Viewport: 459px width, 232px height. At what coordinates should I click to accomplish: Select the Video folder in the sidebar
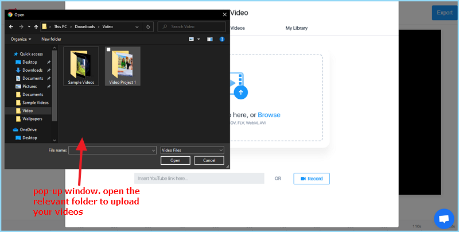[28, 111]
